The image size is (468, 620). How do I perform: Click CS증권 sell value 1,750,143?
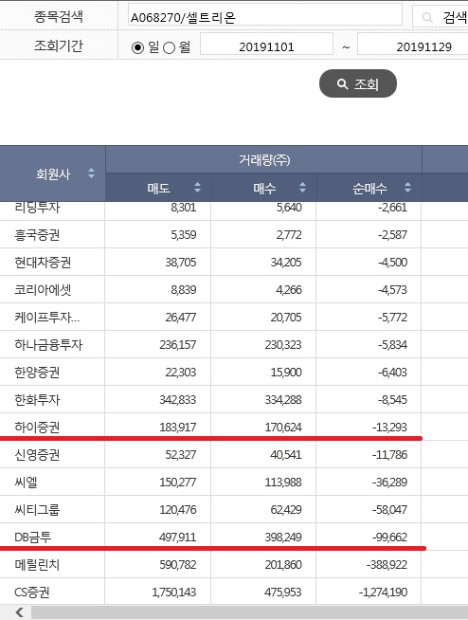click(174, 593)
